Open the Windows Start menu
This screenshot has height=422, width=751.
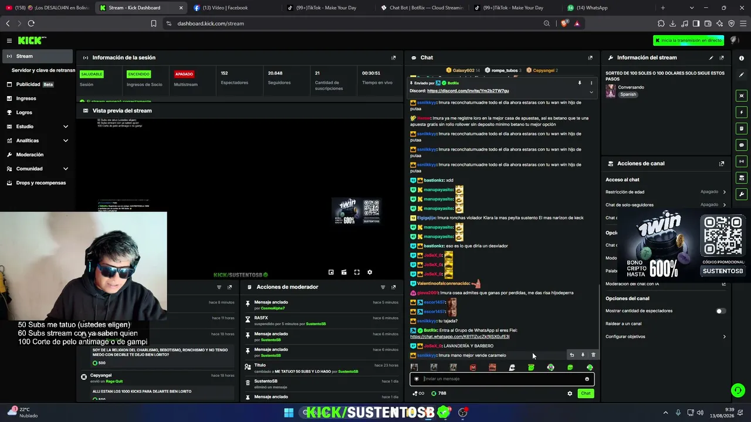click(289, 413)
